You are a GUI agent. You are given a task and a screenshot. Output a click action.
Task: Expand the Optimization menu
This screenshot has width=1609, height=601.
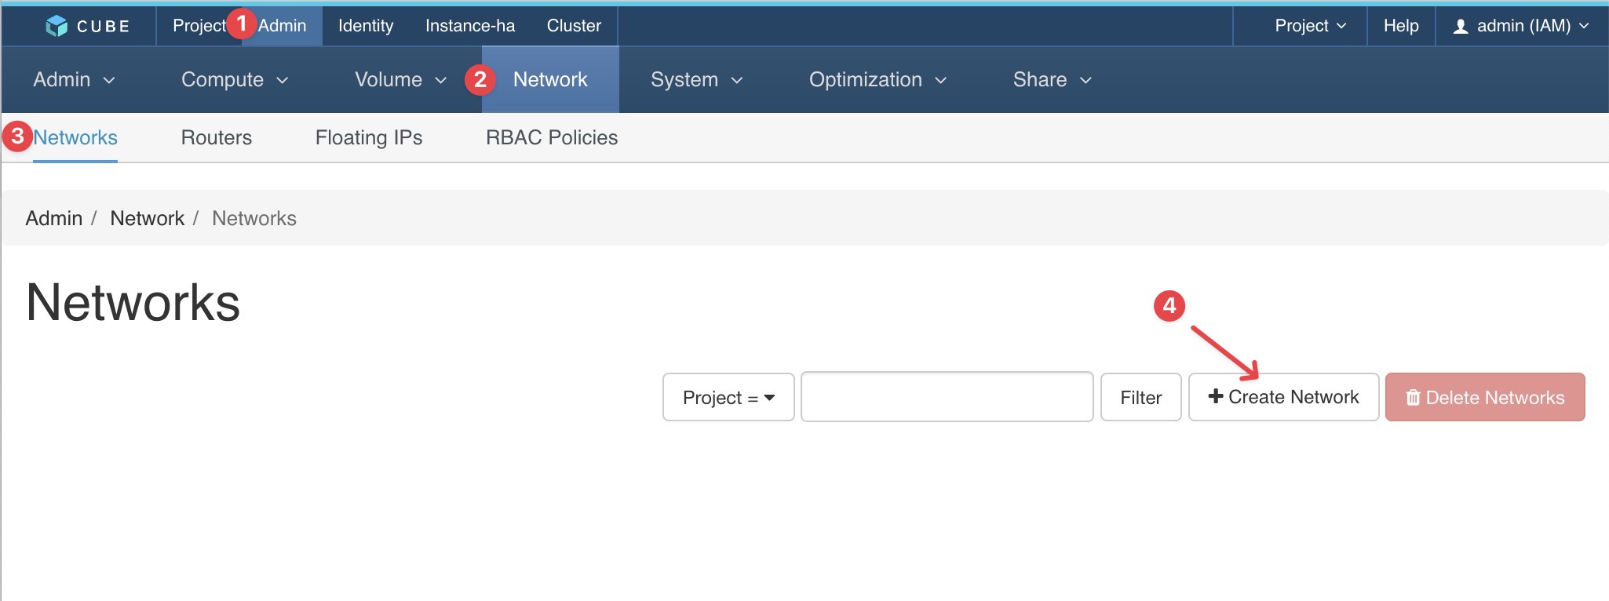877,79
